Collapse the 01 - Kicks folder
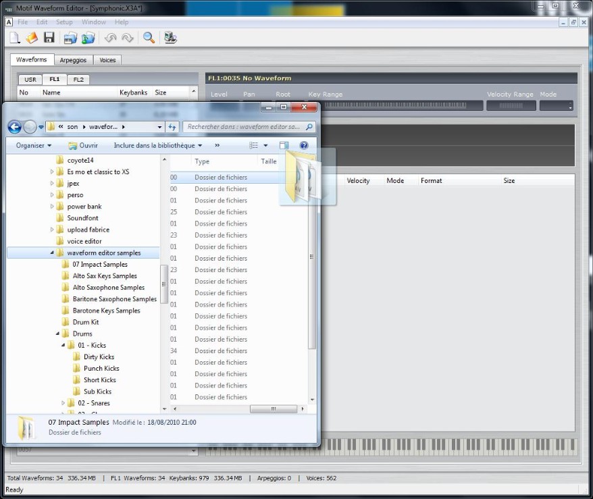The width and height of the screenshot is (593, 499). (x=63, y=346)
